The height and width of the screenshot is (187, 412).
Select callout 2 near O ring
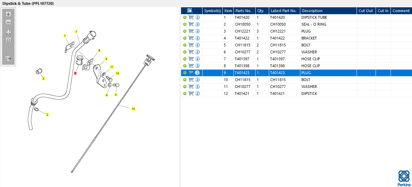[47, 115]
